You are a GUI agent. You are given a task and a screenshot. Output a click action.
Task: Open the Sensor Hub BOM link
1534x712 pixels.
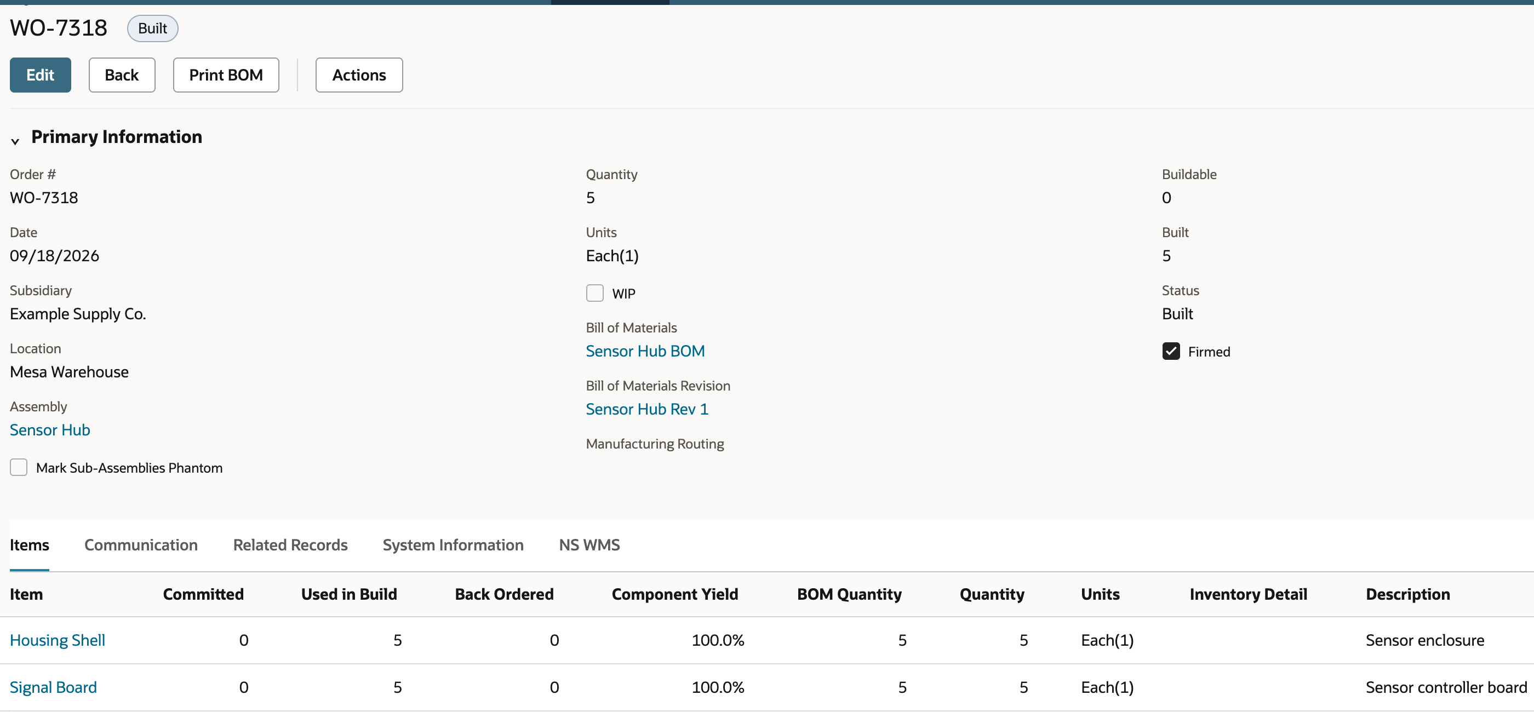click(645, 351)
